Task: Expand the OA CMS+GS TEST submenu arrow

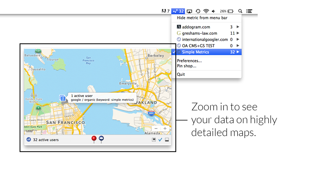Action: click(x=238, y=45)
